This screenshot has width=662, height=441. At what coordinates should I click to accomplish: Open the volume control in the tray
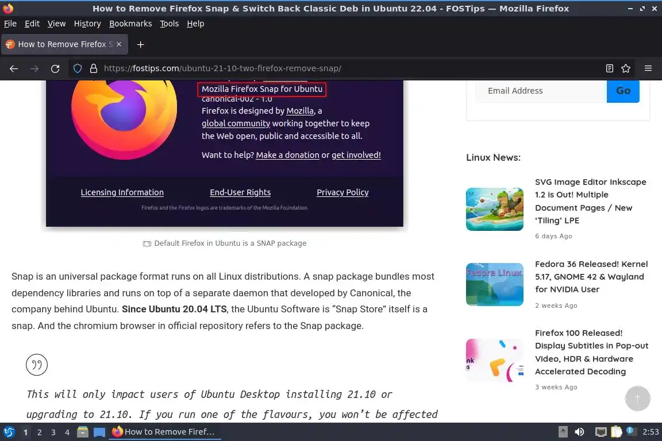click(579, 432)
